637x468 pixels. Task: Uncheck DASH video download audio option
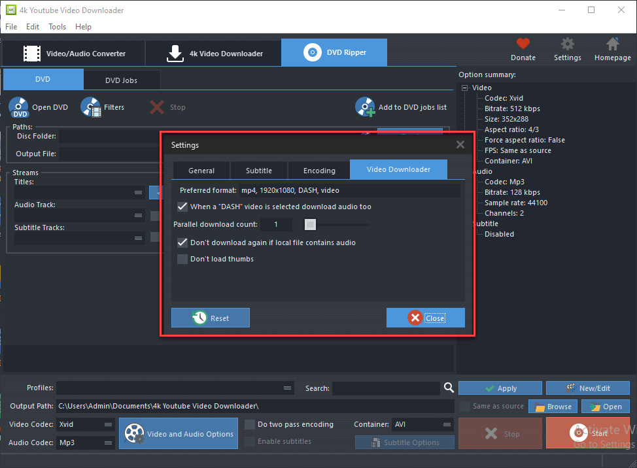[x=182, y=207]
